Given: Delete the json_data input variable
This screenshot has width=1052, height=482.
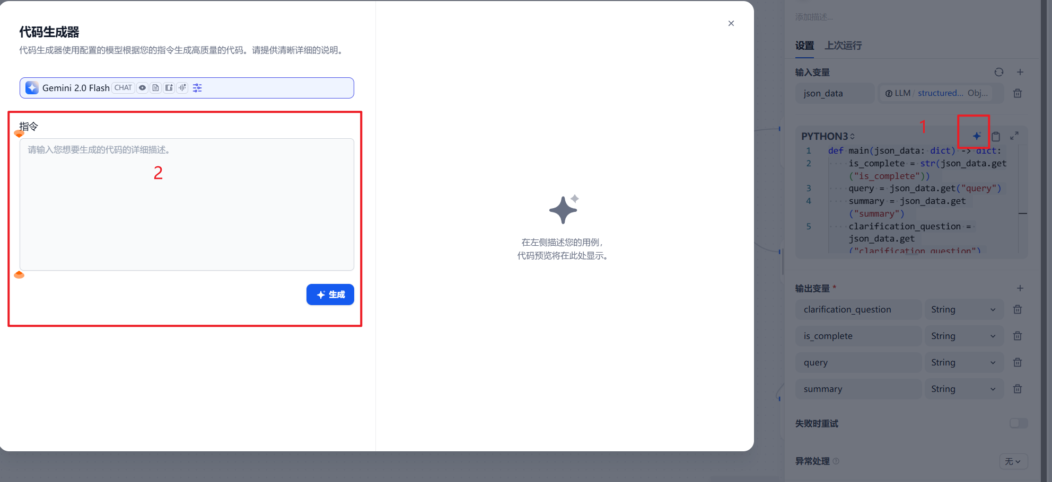Looking at the screenshot, I should (1018, 93).
